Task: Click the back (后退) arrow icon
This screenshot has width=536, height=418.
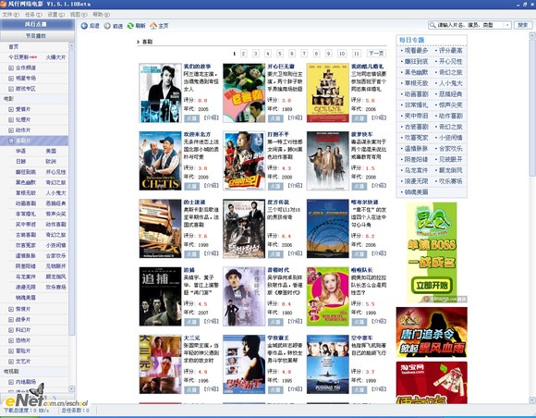Action: point(84,26)
